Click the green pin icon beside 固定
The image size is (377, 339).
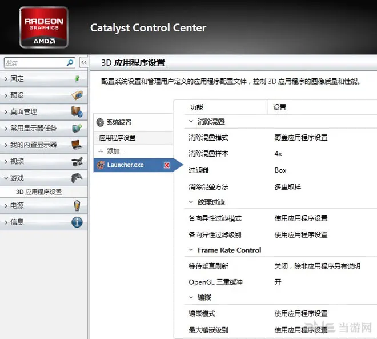tap(77, 79)
